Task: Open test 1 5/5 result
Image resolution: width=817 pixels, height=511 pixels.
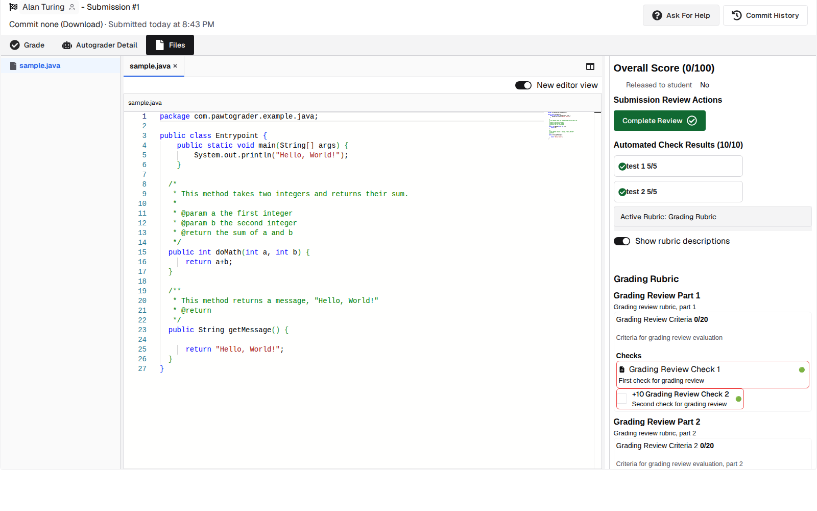Action: [x=678, y=166]
